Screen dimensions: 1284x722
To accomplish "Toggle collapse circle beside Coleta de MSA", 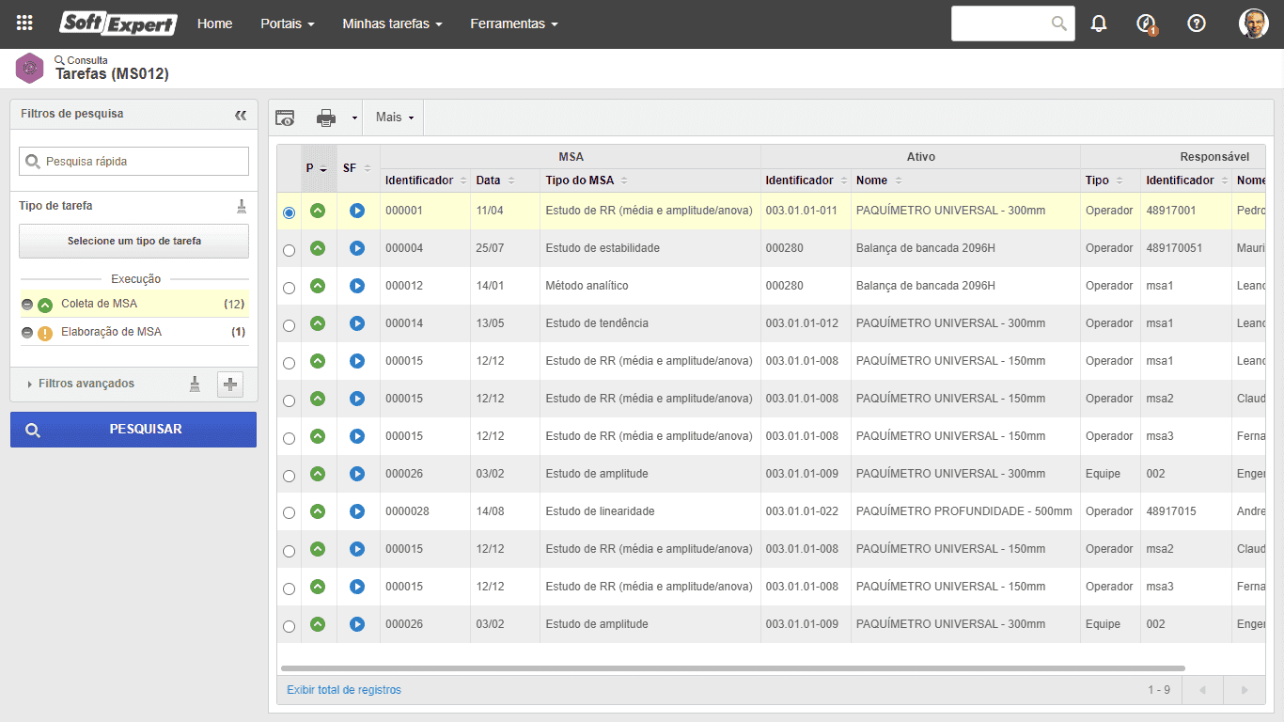I will pos(27,305).
